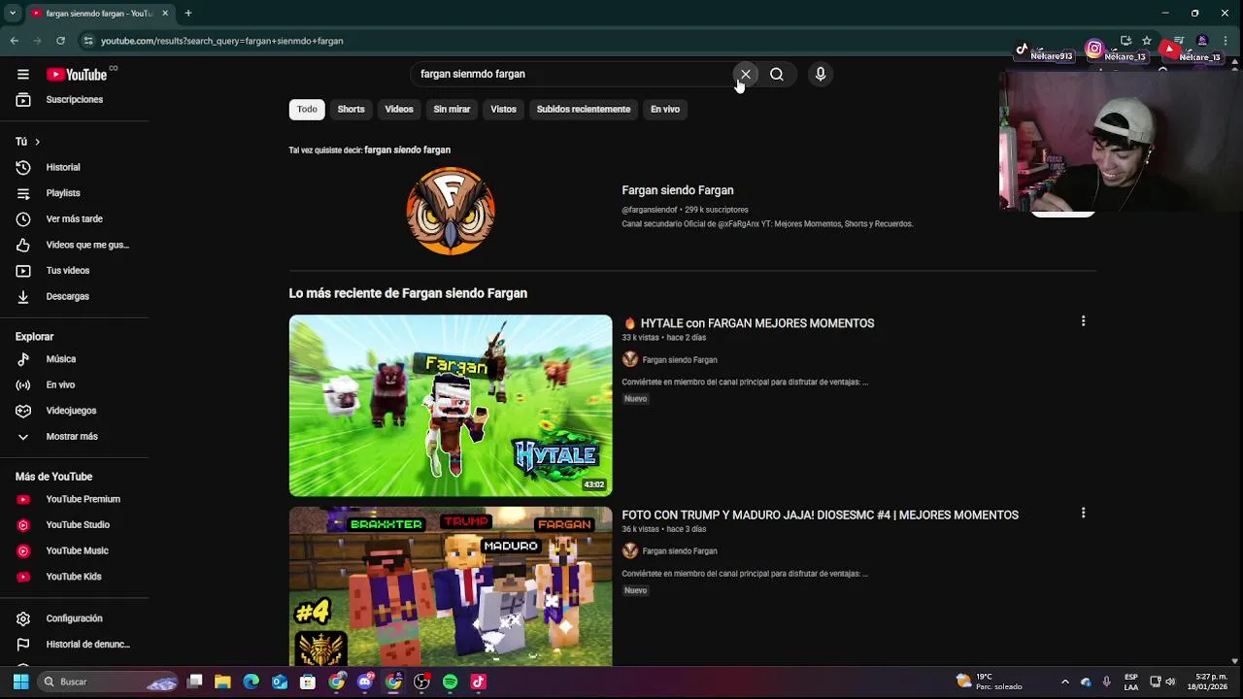Click the Fargan owl channel avatar
Image resolution: width=1243 pixels, height=699 pixels.
(x=451, y=211)
